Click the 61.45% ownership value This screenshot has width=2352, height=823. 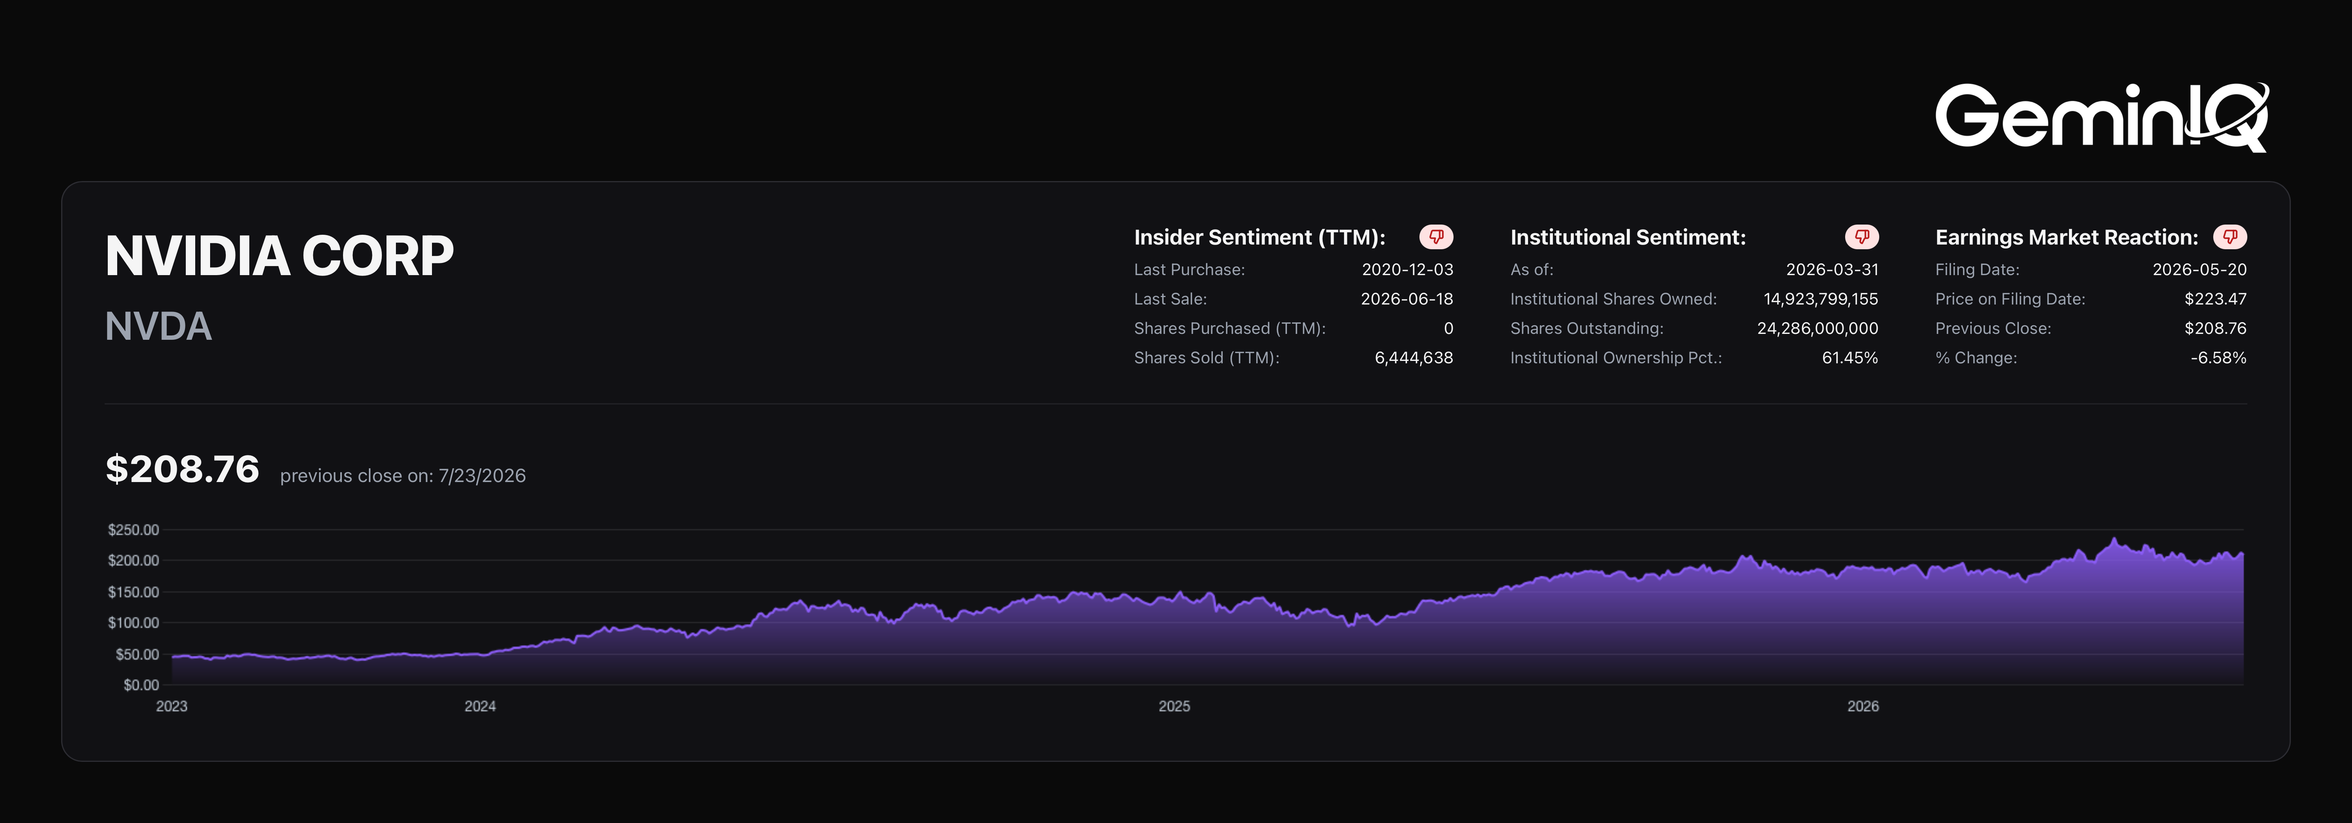[x=1850, y=358]
